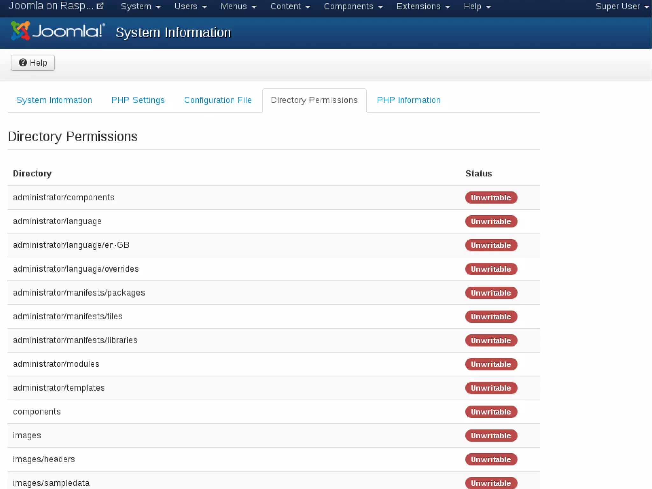
Task: Open the System dropdown menu
Action: click(140, 6)
